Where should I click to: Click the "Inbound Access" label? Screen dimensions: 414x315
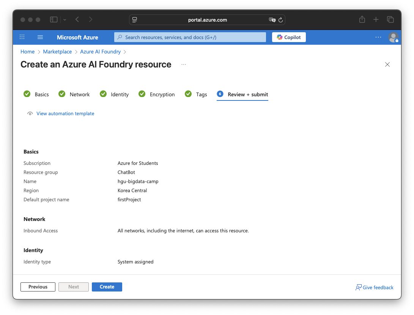tap(41, 230)
